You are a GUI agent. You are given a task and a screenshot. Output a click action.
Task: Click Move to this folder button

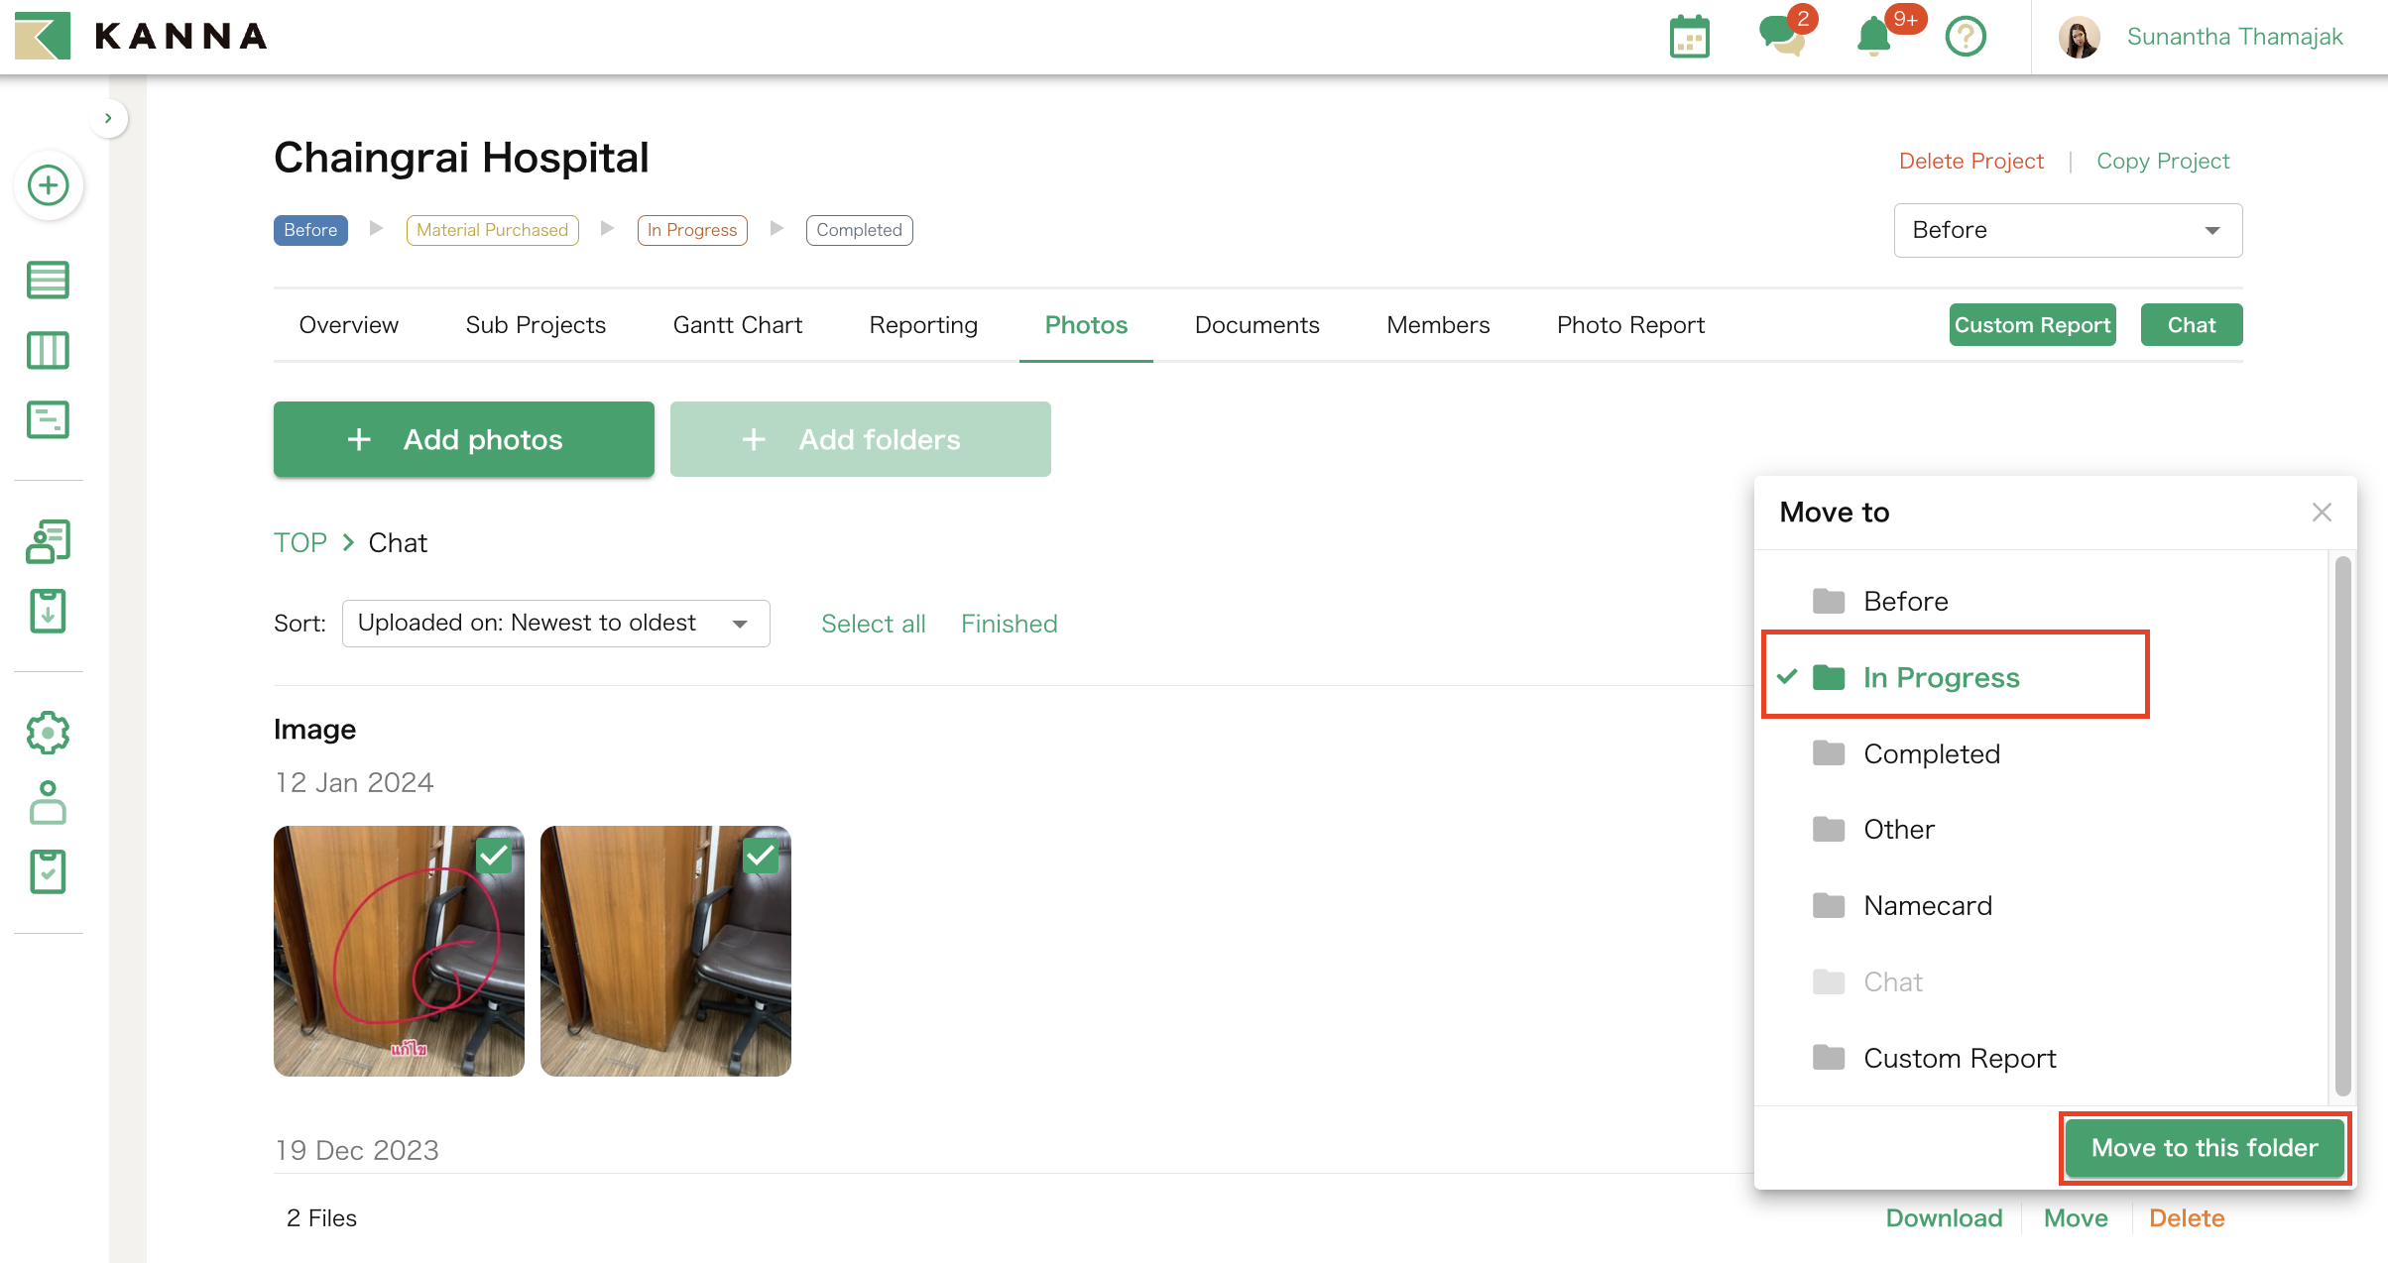2204,1148
